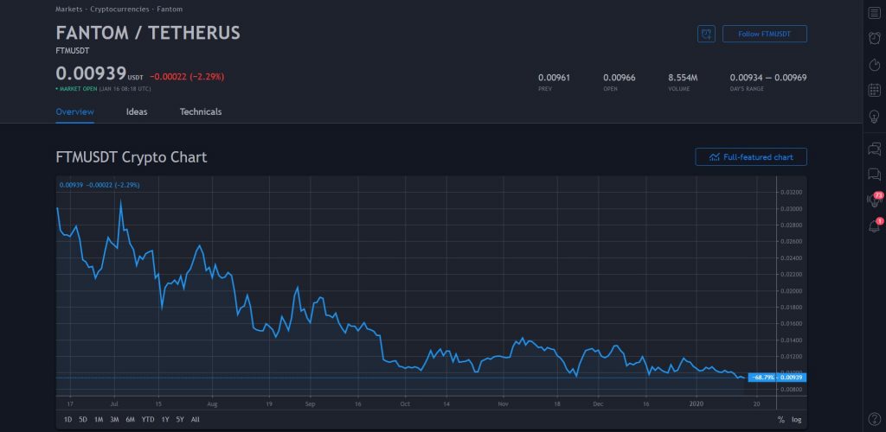Click the 0.02000 price axis label

coord(791,291)
